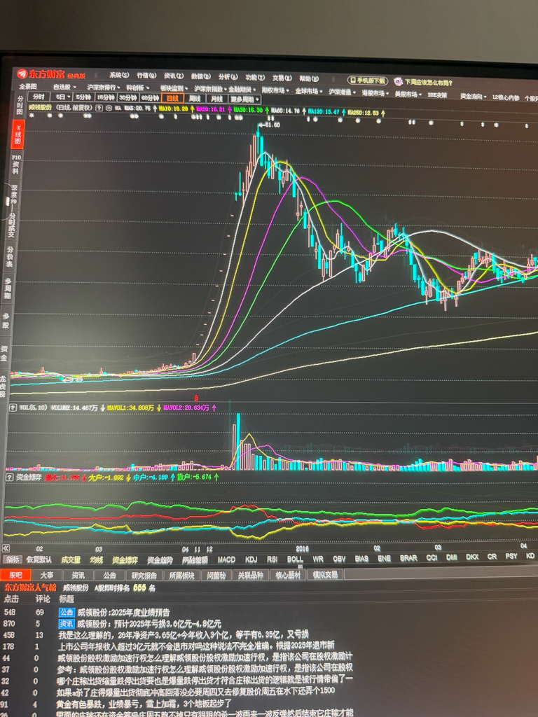Click the 下周应该怎么布局? link
Image resolution: width=538 pixels, height=717 pixels.
pos(429,83)
